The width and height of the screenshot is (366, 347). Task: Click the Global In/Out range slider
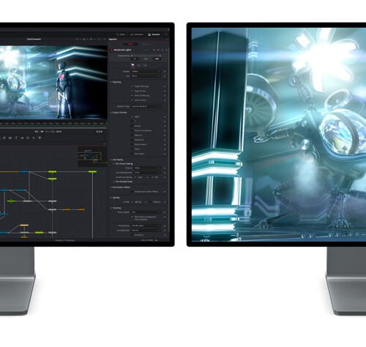click(146, 56)
